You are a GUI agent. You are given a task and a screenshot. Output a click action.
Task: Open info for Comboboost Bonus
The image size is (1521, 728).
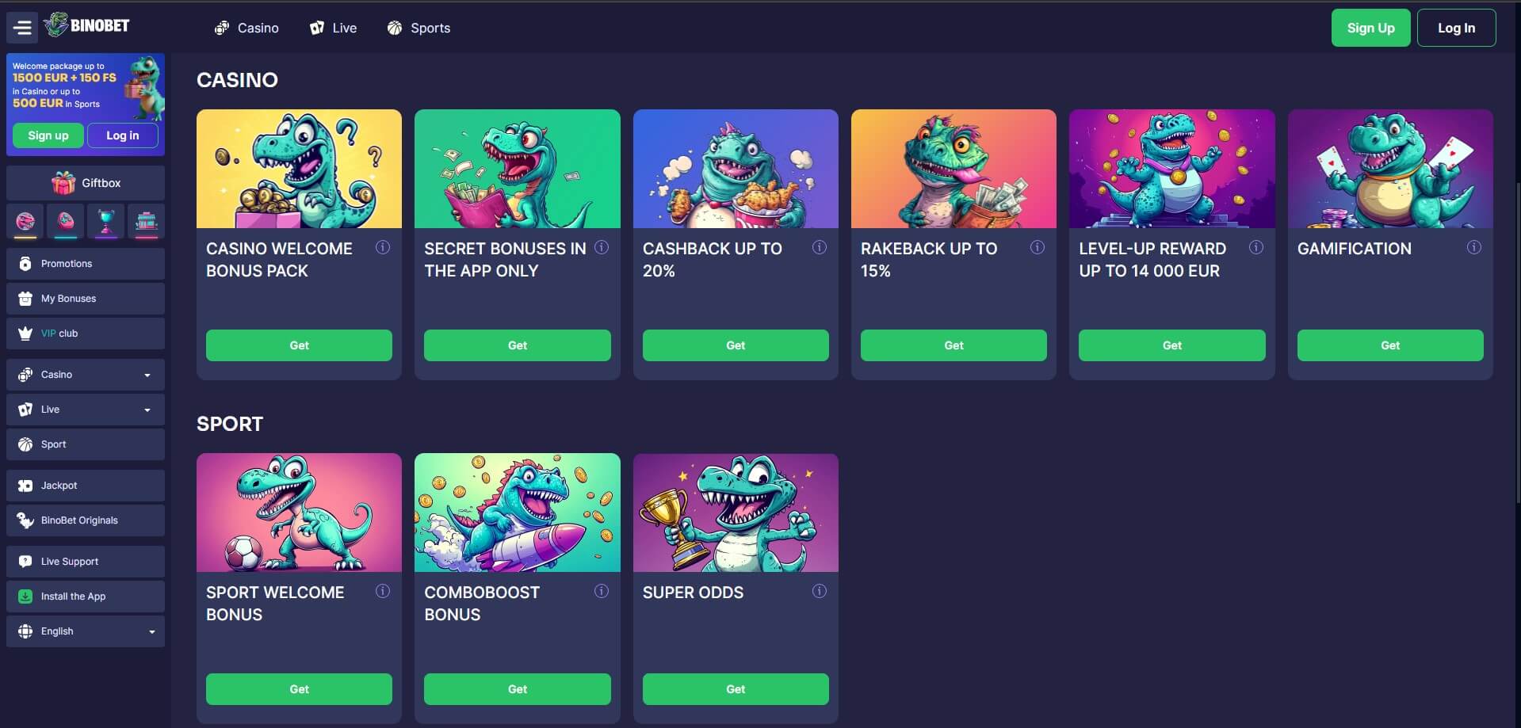pyautogui.click(x=602, y=591)
